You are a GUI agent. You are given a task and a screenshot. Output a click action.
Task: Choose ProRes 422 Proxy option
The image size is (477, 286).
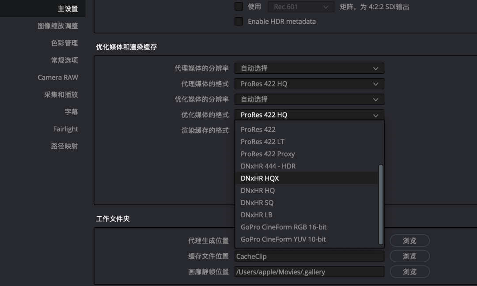click(268, 154)
